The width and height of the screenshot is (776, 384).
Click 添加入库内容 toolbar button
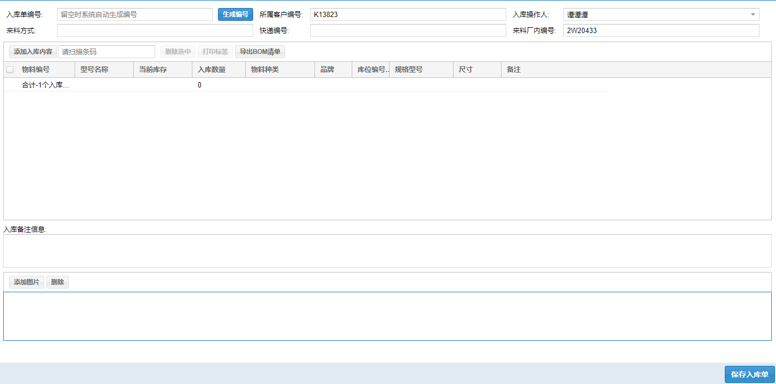click(33, 52)
